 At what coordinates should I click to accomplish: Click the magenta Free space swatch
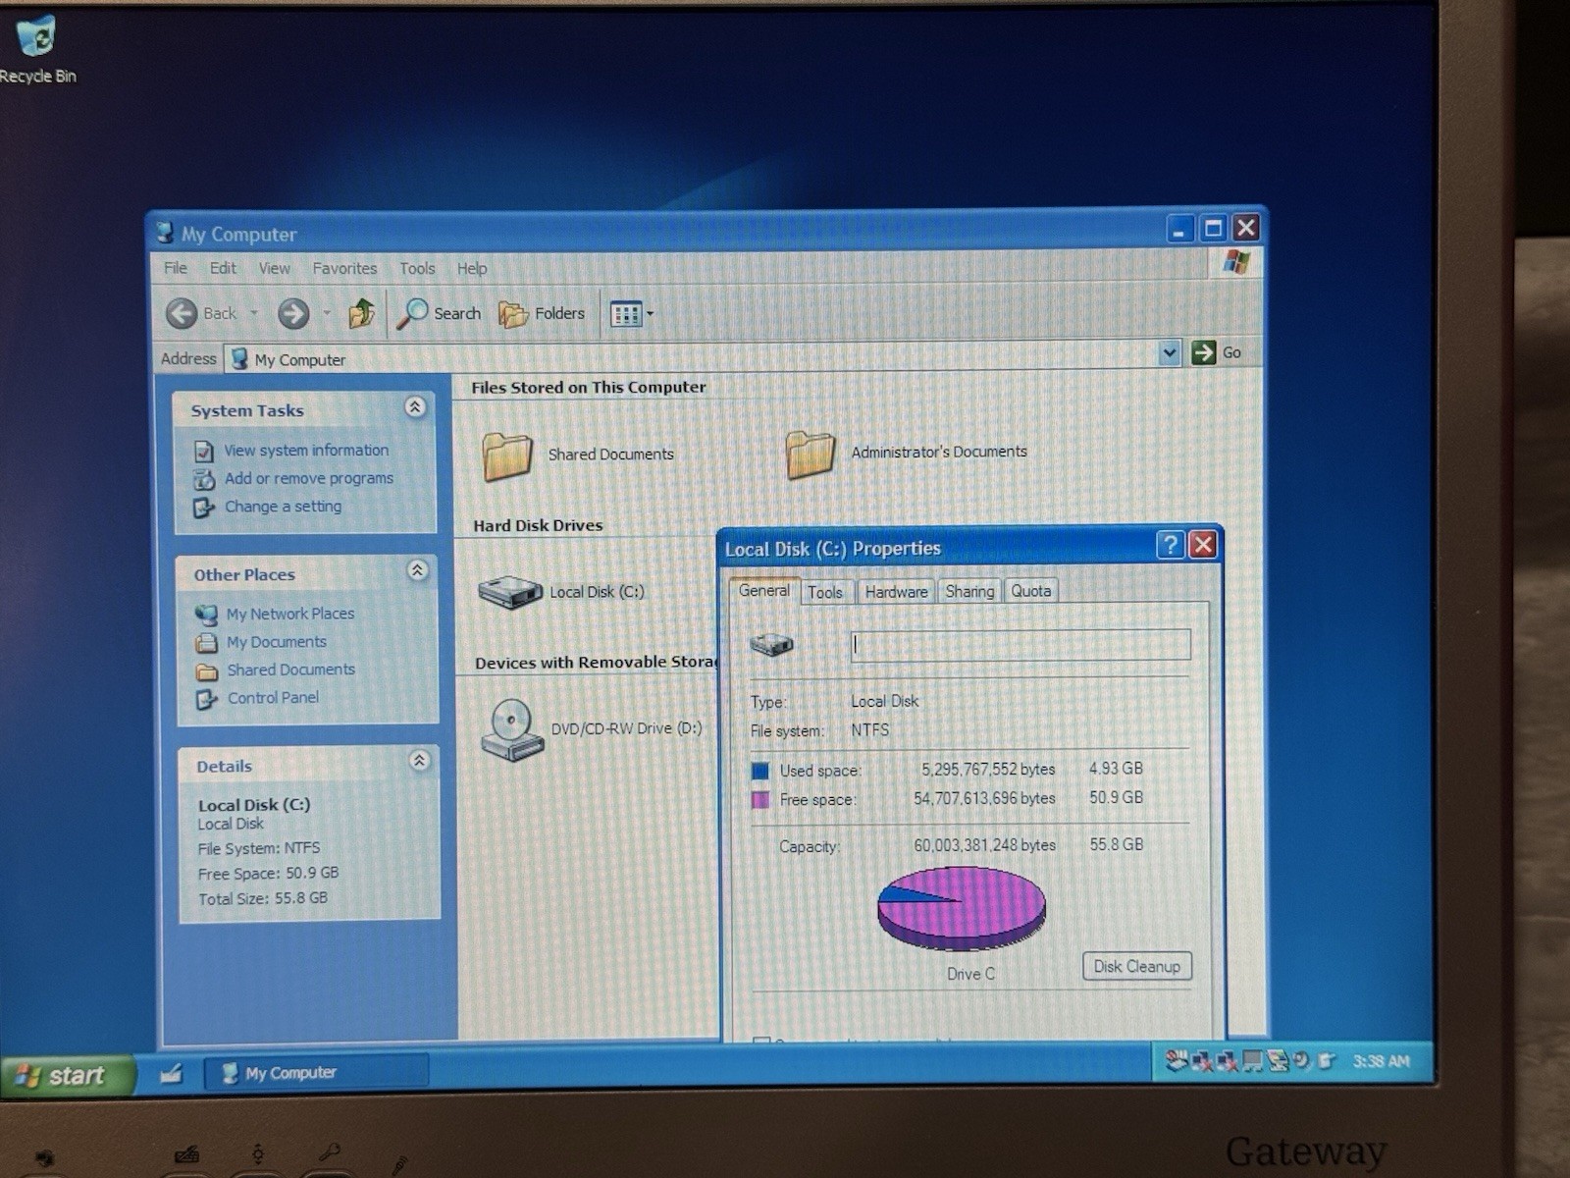[760, 800]
